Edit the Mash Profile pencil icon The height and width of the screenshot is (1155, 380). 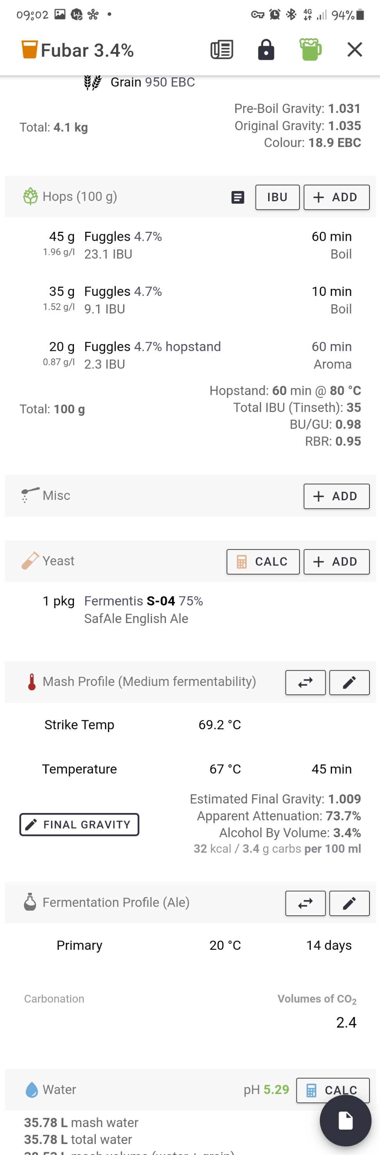[350, 683]
